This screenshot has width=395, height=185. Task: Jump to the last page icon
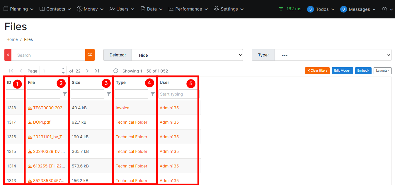[x=97, y=71]
